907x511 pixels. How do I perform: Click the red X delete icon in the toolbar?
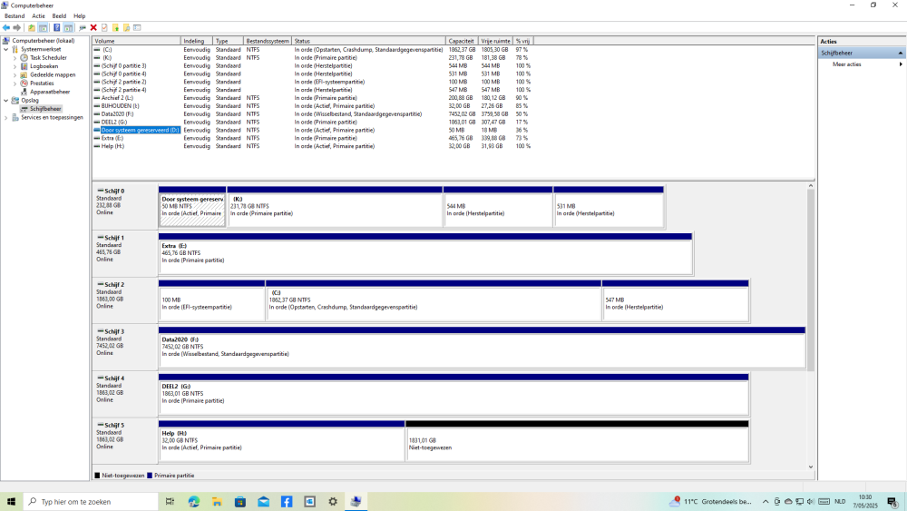(x=93, y=27)
